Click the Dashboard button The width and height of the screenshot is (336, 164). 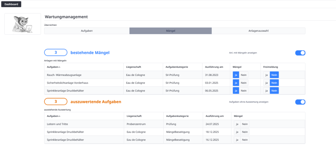(11, 4)
